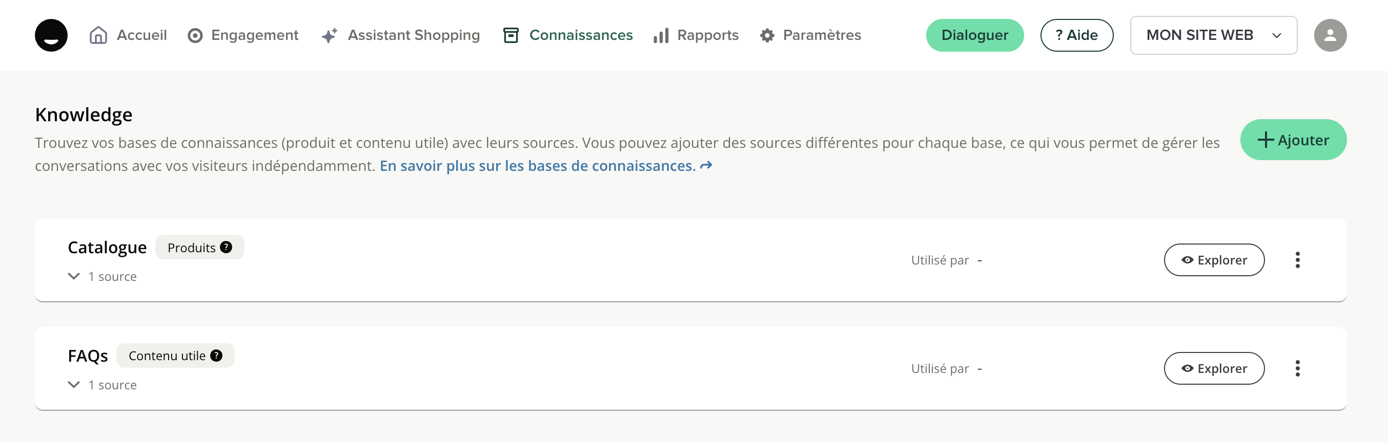Explore the FAQs knowledge base

coord(1214,369)
